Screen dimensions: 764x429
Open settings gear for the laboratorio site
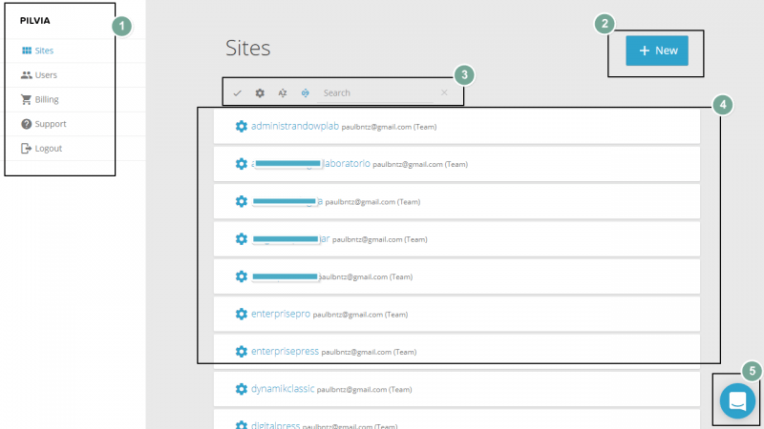(x=242, y=164)
